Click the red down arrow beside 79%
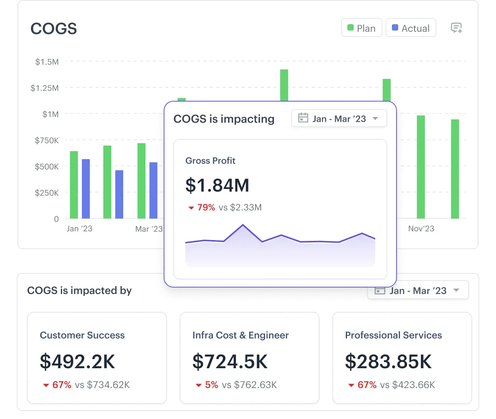Viewport: 496px width, 419px height. tap(191, 208)
